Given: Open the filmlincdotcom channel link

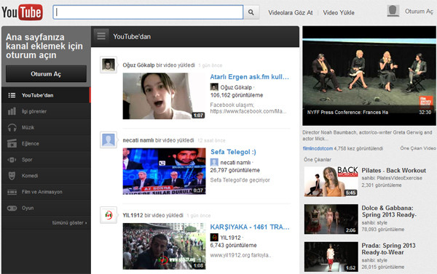Looking at the screenshot, I should (x=318, y=148).
